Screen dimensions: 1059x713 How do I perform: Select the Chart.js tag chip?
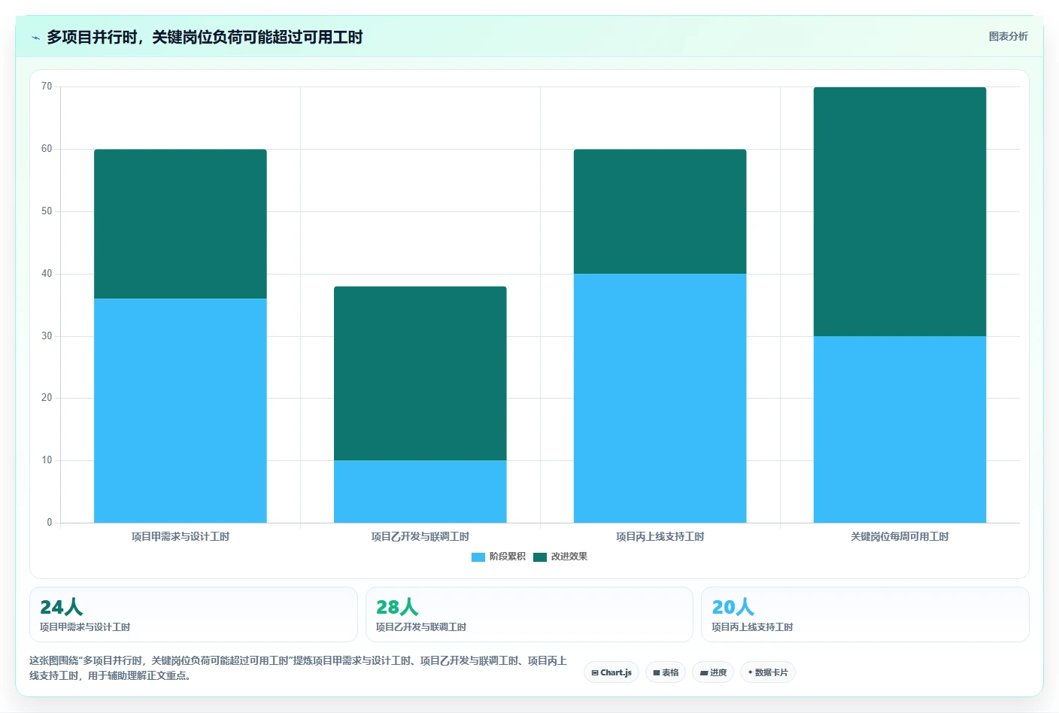pos(611,672)
